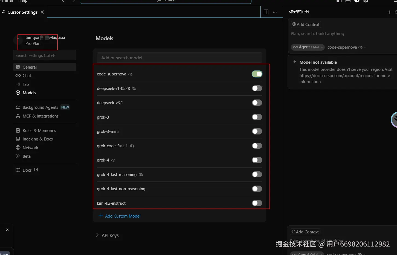397x255 pixels.
Task: Click the Add or search model field
Action: [179, 58]
